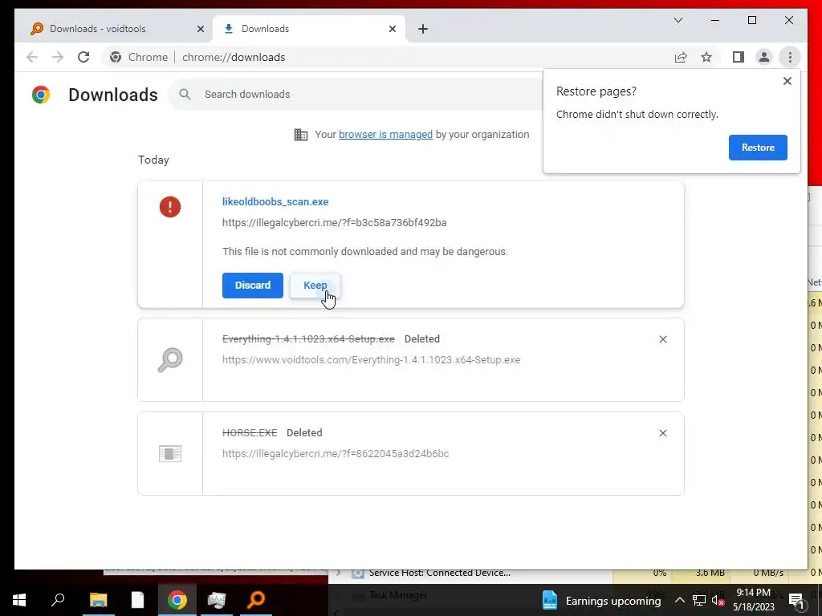Dismiss the Restore pages popup

coord(787,81)
